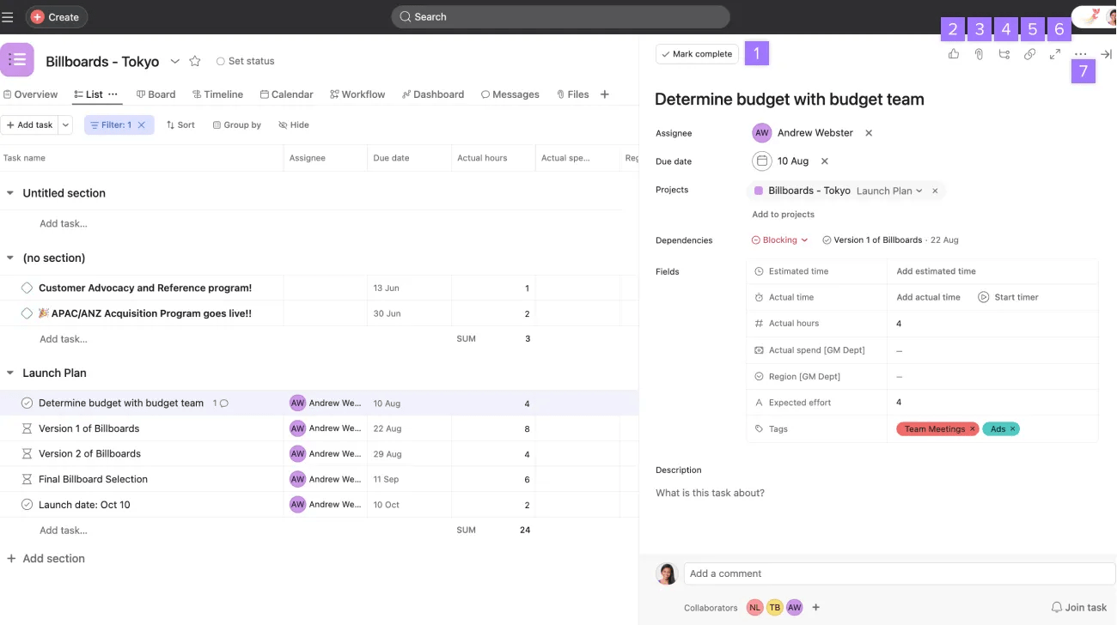Hide columns using the Hide toggle
The image size is (1117, 625).
tap(293, 124)
